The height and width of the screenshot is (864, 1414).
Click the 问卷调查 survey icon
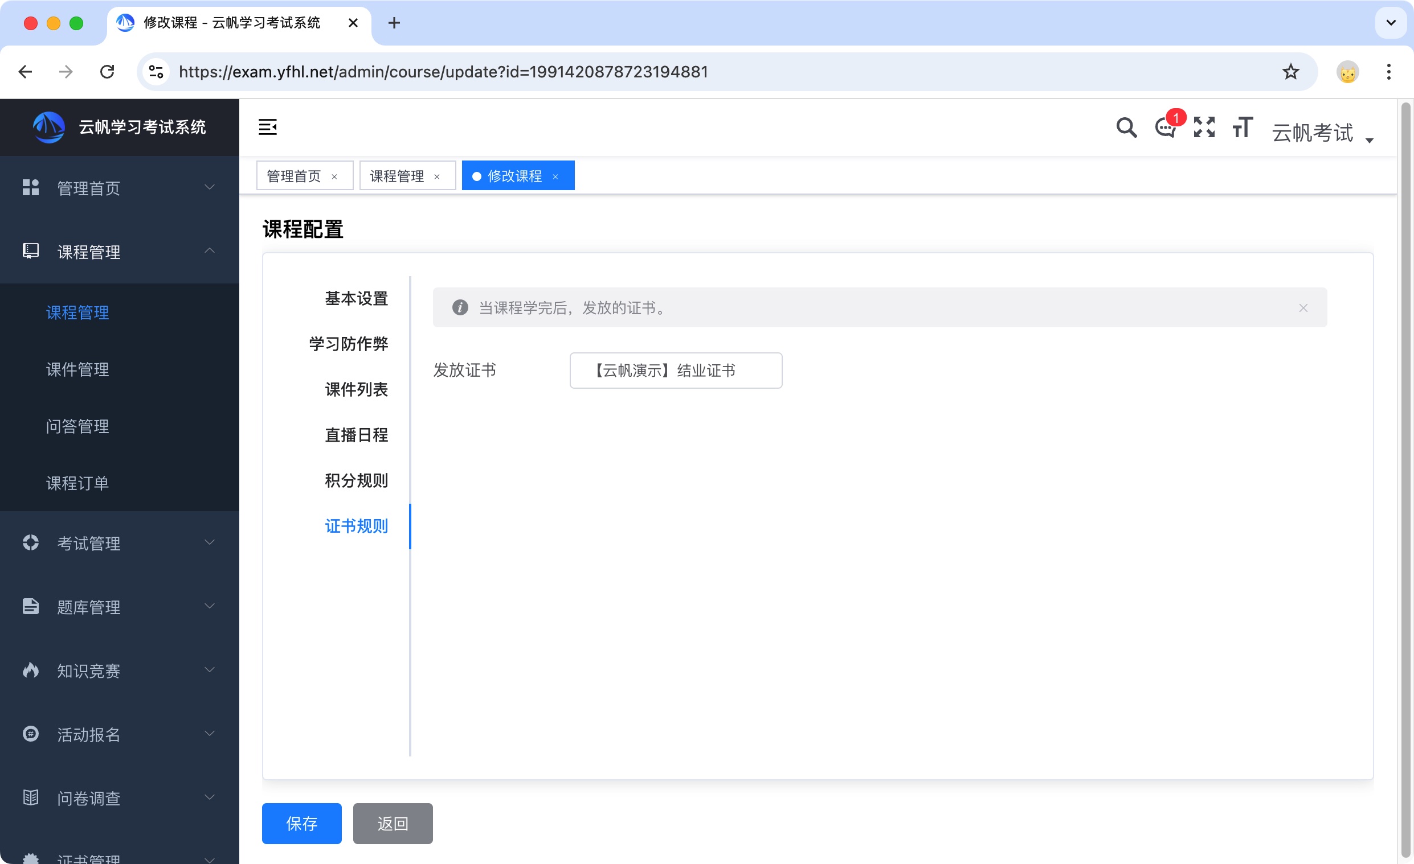[x=30, y=797]
